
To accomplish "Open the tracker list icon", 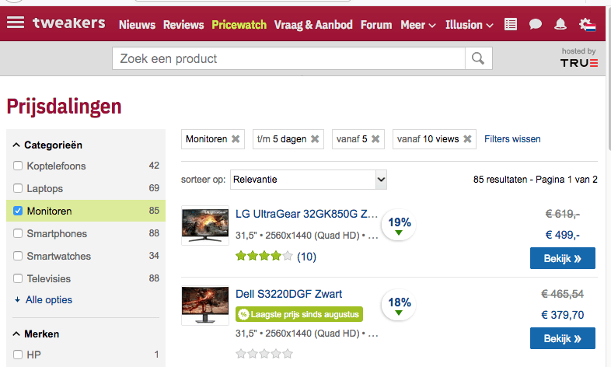I will (511, 24).
